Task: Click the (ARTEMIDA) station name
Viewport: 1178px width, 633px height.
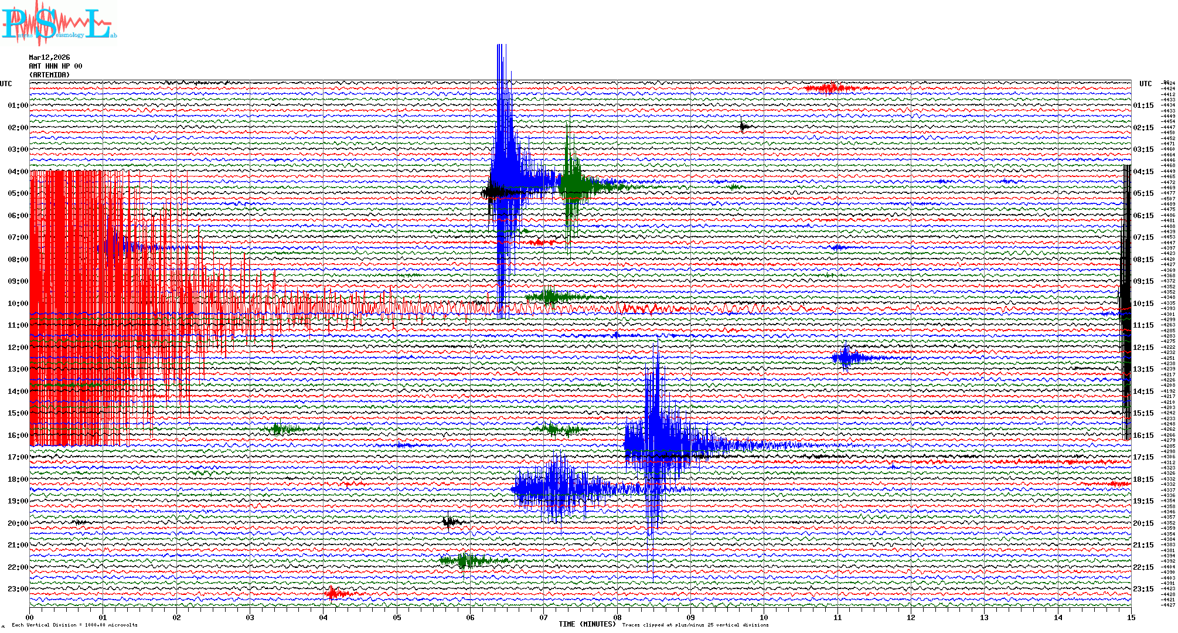Action: coord(50,75)
